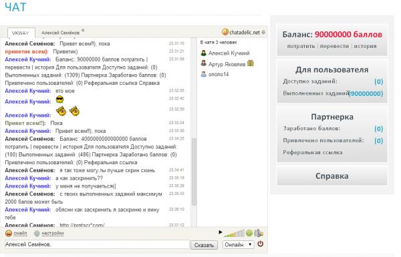Click the Партнерка heading
This screenshot has height=257, width=401.
coord(332,117)
